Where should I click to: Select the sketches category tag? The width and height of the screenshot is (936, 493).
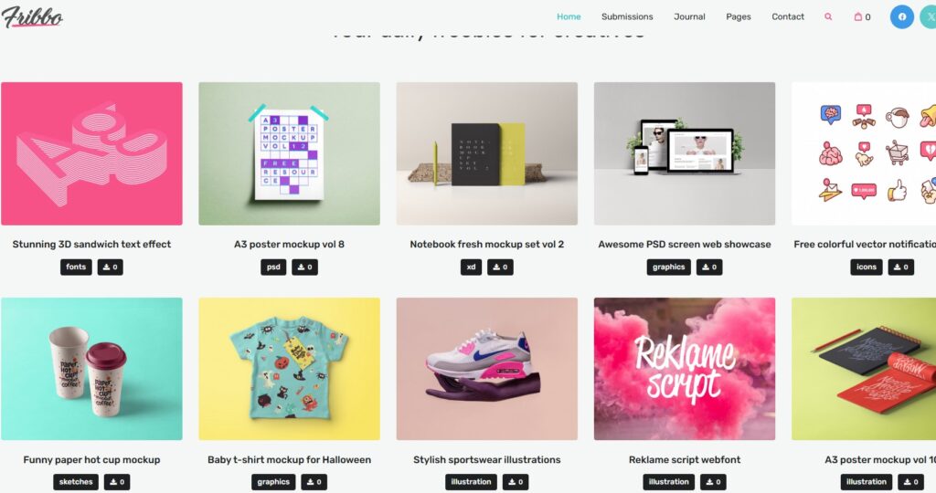point(76,482)
